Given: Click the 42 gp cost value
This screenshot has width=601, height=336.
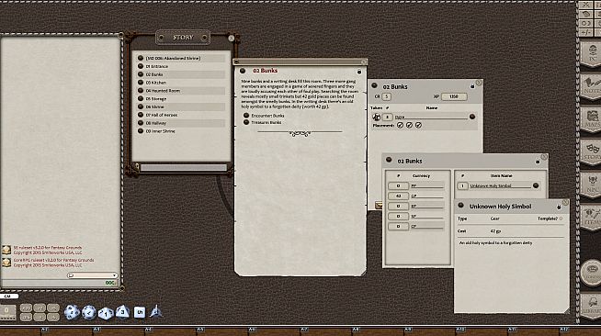Looking at the screenshot, I should click(x=495, y=231).
